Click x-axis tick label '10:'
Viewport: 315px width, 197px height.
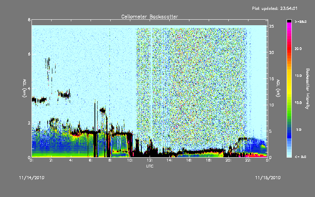130,160
